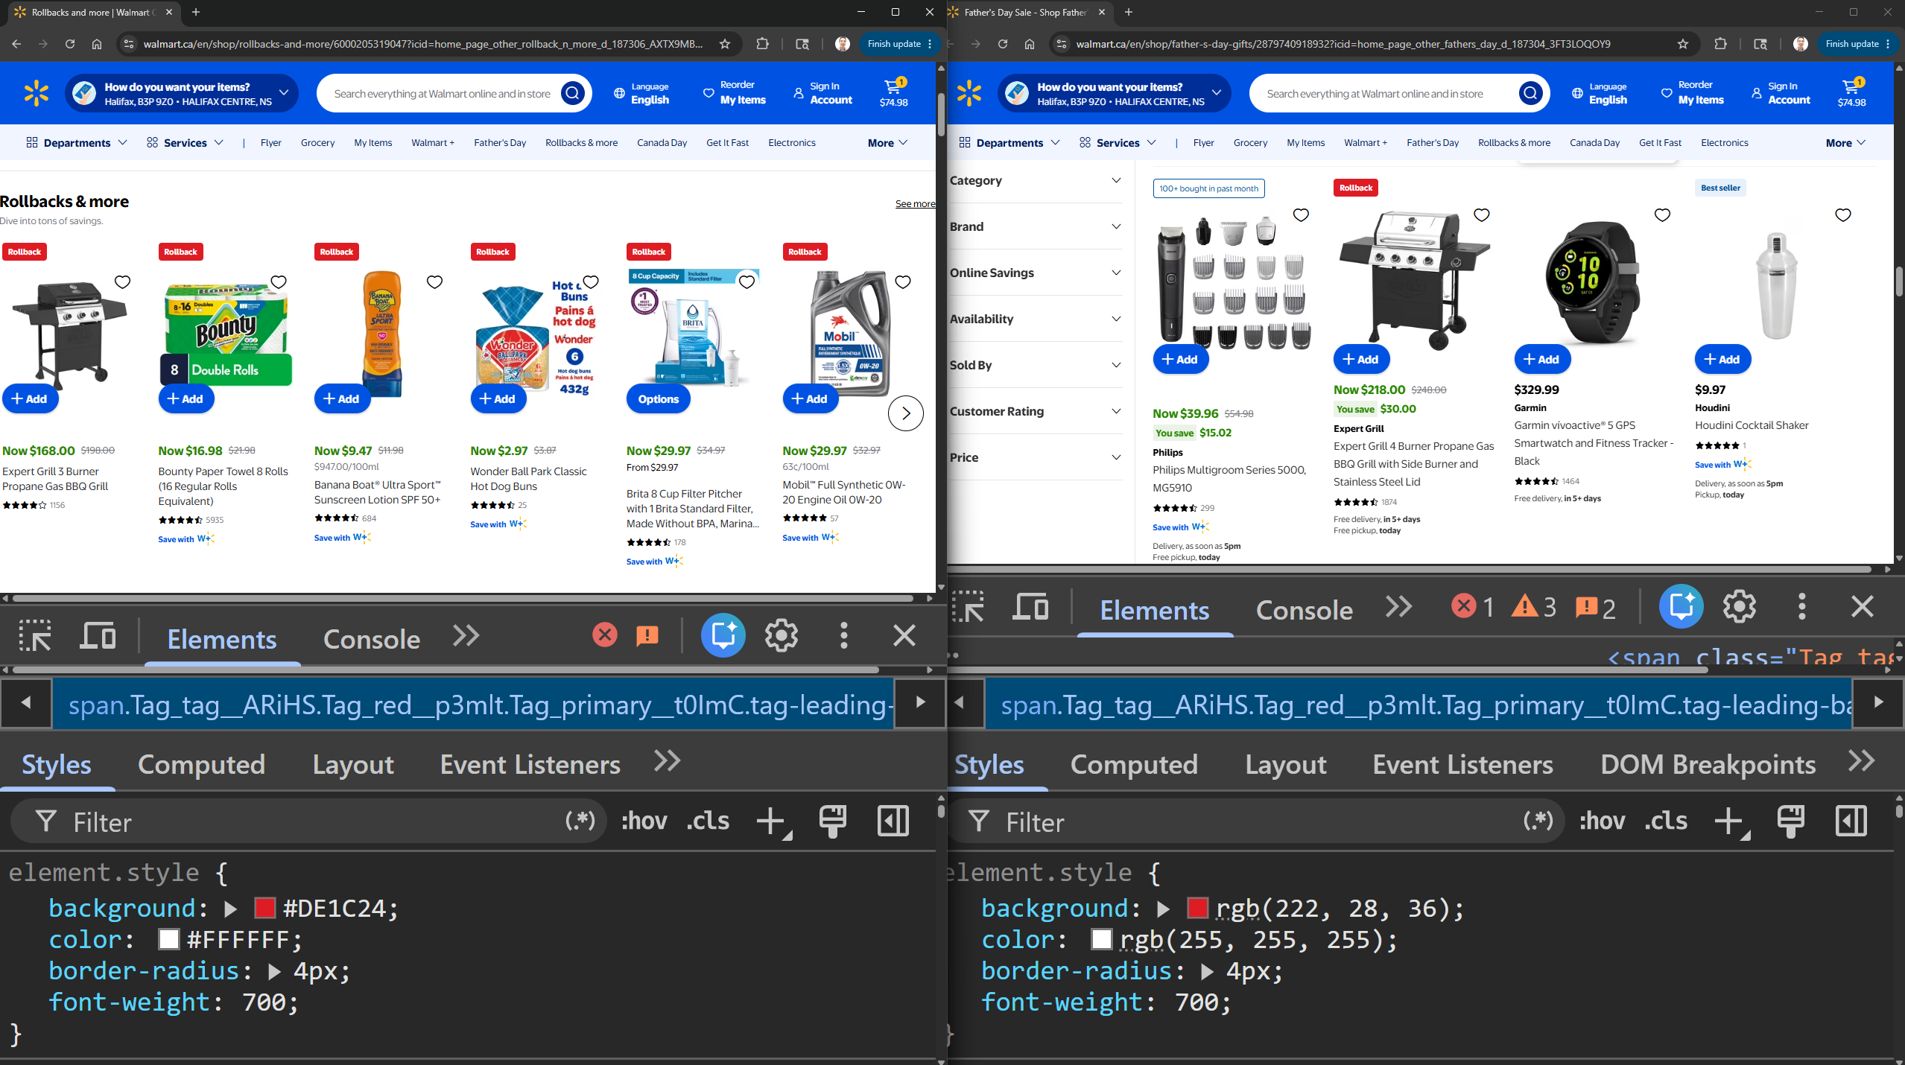Click the warnings triangle count in right DevTools
The height and width of the screenshot is (1065, 1905).
click(1534, 607)
